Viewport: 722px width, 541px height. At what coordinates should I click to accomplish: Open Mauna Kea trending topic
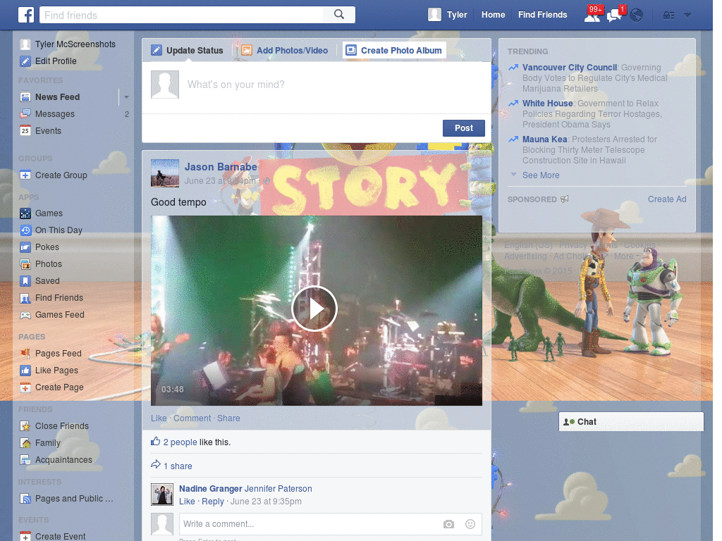coord(545,139)
